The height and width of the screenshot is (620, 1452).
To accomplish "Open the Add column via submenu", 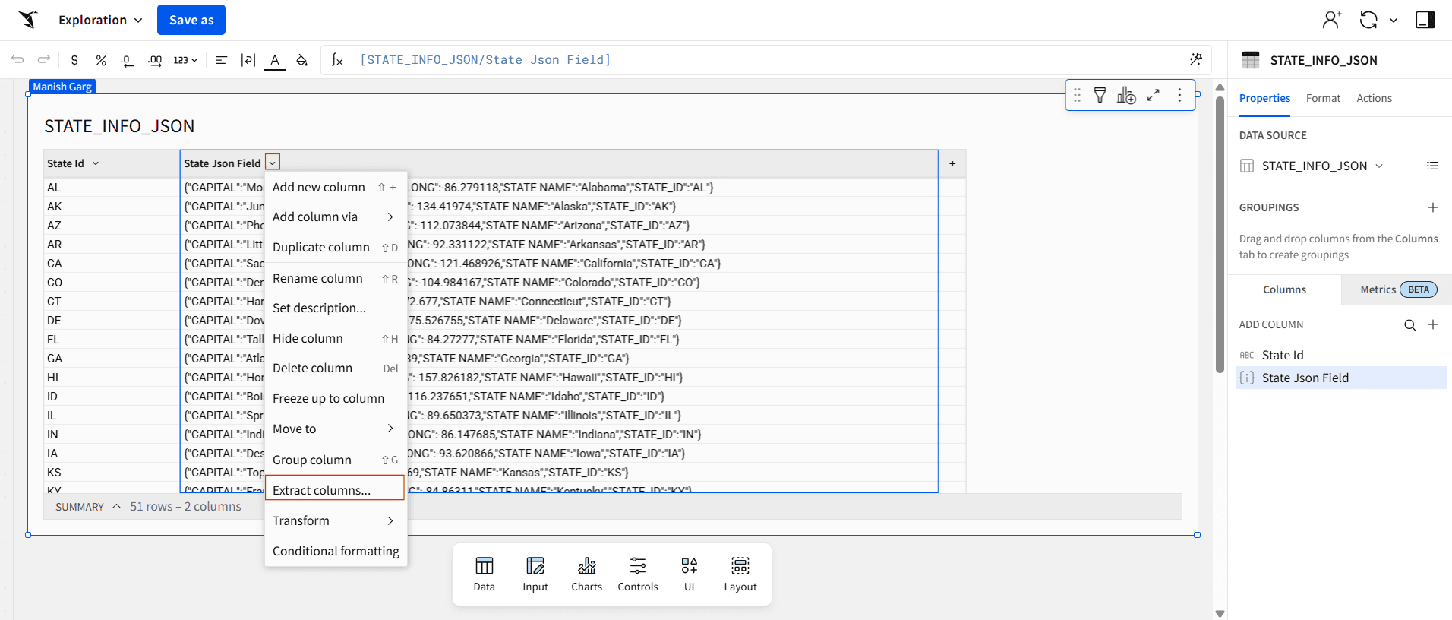I will coord(336,217).
